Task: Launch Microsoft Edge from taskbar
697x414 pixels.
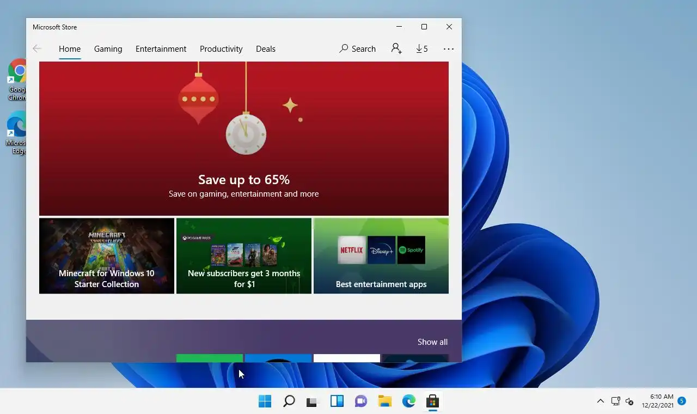Action: [x=409, y=401]
